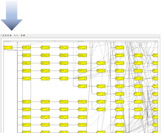Select the topmost node in the sixth column
This screenshot has height=137, width=164.
click(101, 63)
